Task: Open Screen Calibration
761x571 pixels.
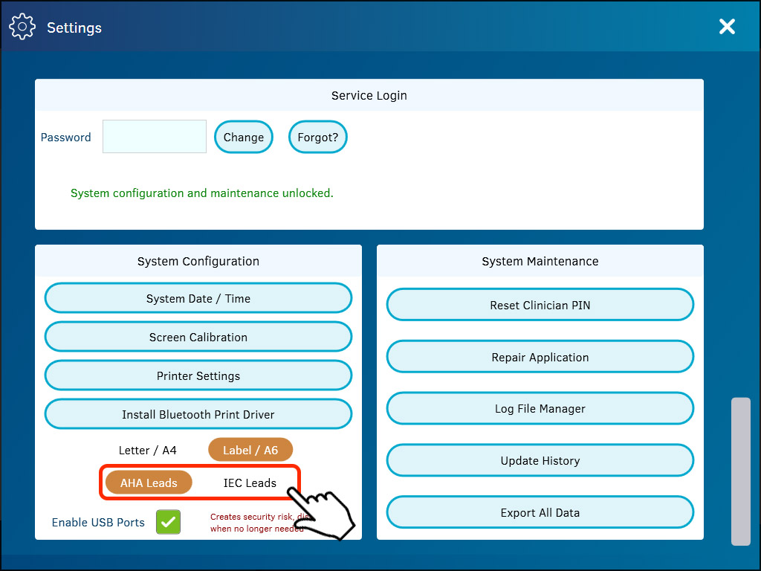Action: pos(198,338)
